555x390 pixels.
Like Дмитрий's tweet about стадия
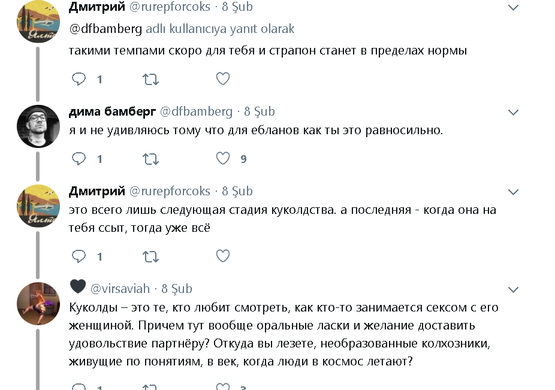tap(222, 256)
